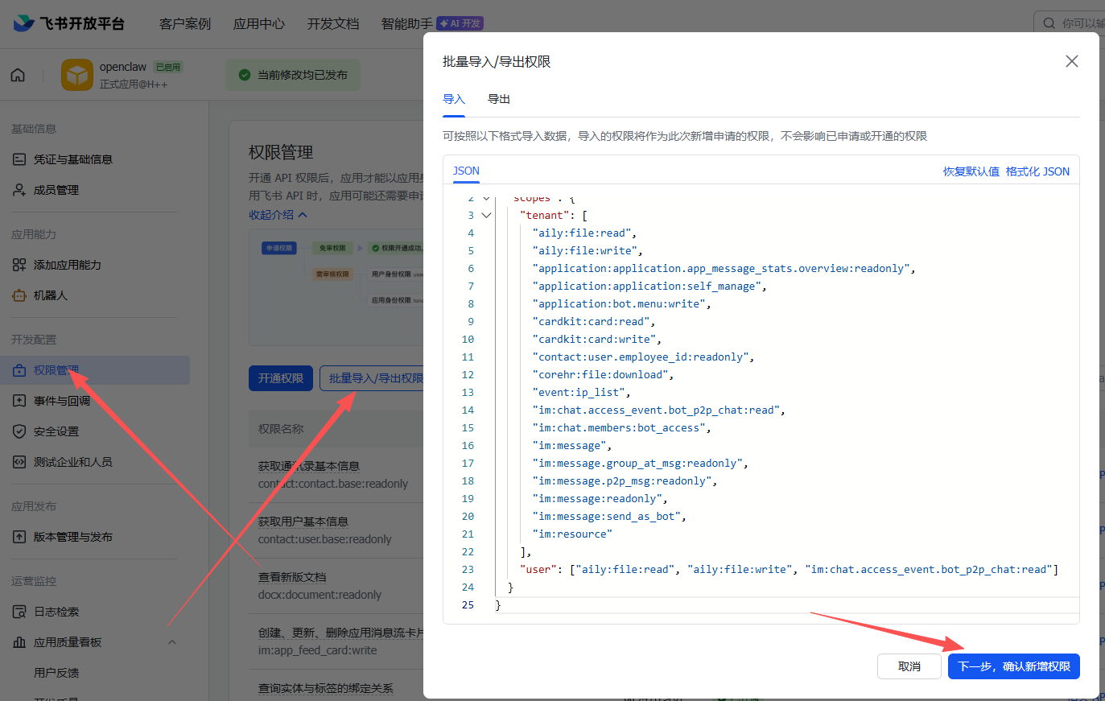1105x701 pixels.
Task: Open 添加应用能力 from the sidebar icon
Action: coord(18,263)
